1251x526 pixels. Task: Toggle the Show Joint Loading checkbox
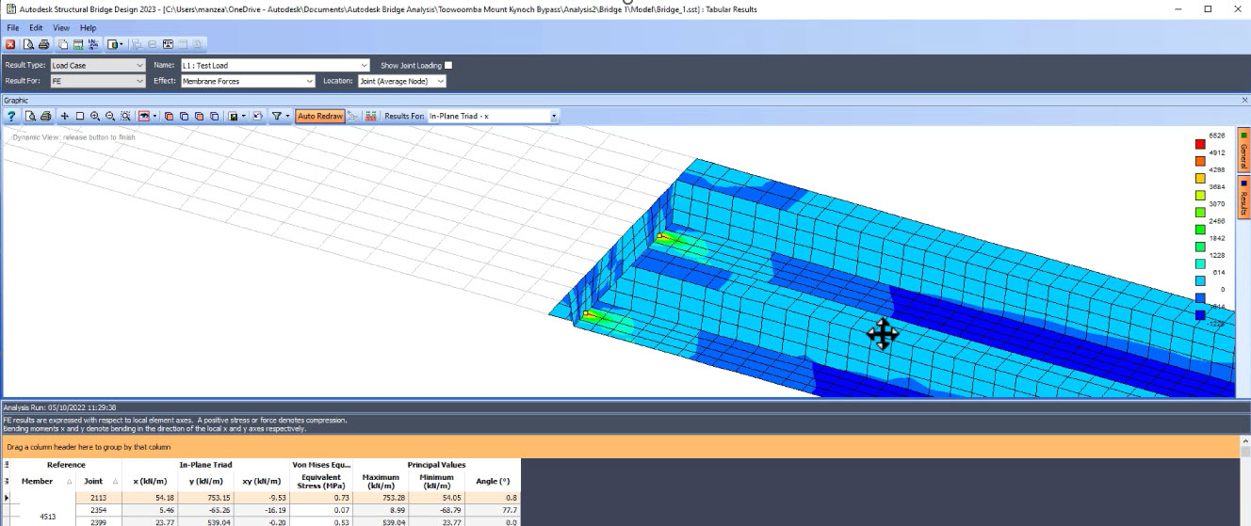pos(448,66)
